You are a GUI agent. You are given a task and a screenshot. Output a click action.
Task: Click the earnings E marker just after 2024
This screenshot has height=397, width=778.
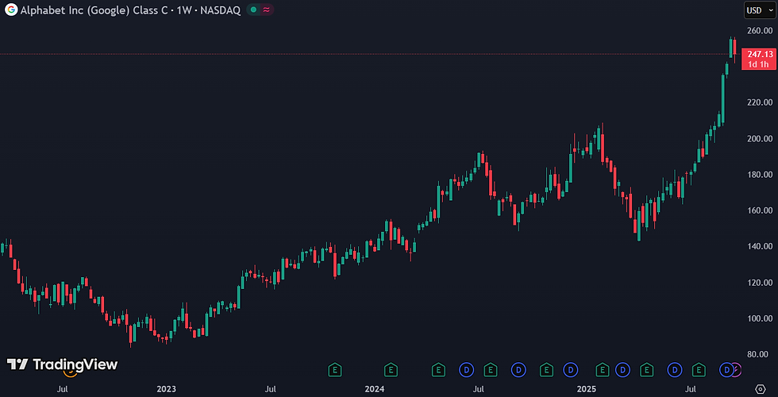click(391, 369)
